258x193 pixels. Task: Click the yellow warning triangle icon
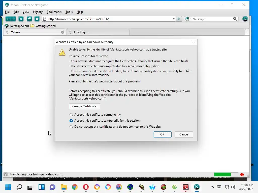click(62, 53)
